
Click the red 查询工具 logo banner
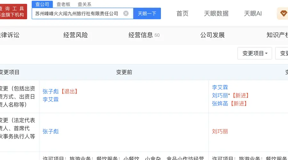13,12
